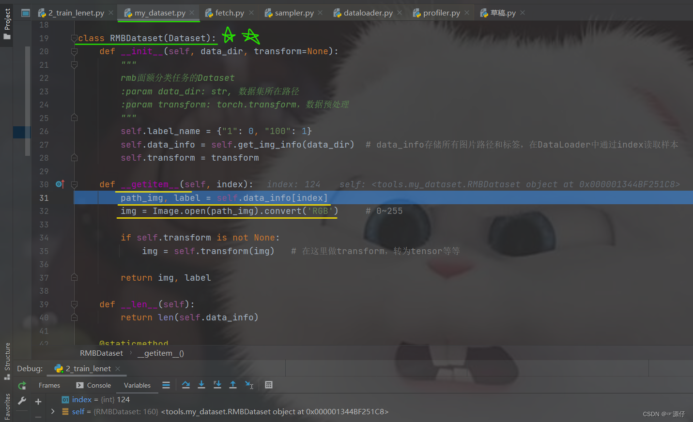Collapse the RMBDataset class fold marker
Image resolution: width=693 pixels, height=422 pixels.
[x=74, y=38]
